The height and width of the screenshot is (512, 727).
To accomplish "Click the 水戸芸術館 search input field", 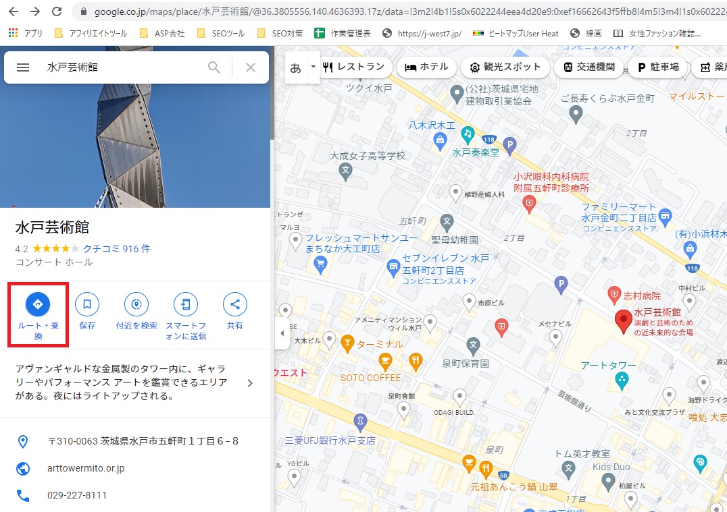I will 120,67.
